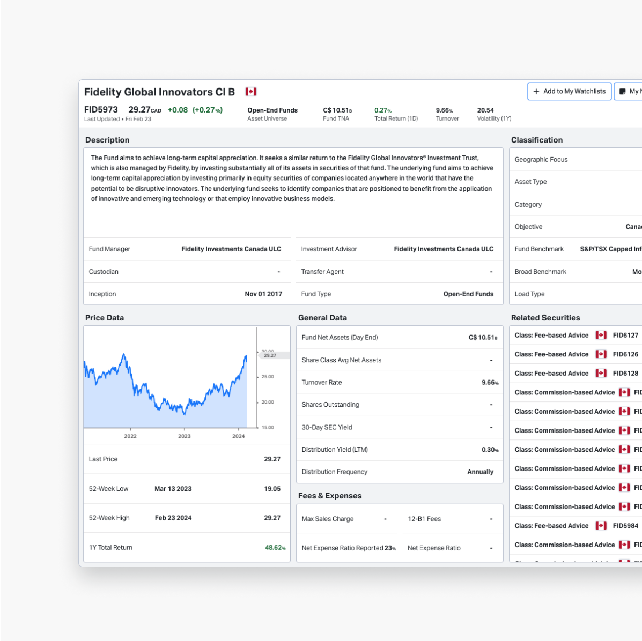Viewport: 642px width, 641px height.
Task: Click the 1Y Total Return 48.62% value
Action: (x=275, y=548)
